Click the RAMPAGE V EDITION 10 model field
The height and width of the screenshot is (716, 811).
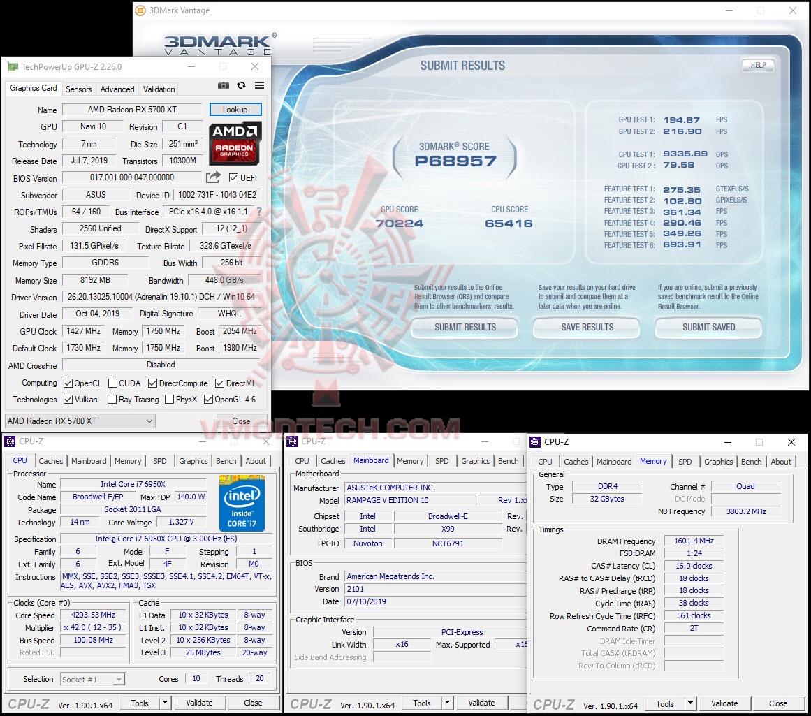(410, 500)
